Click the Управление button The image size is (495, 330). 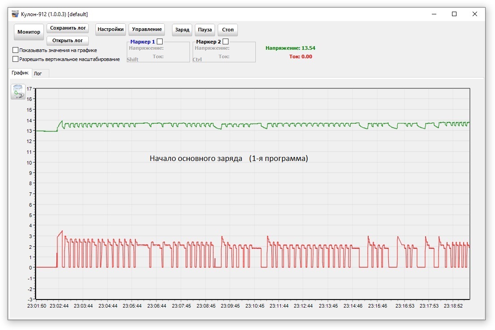pos(146,30)
